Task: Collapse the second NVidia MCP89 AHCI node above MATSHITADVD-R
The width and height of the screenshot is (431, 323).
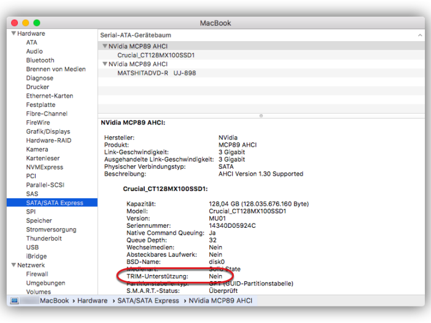Action: pyautogui.click(x=105, y=64)
